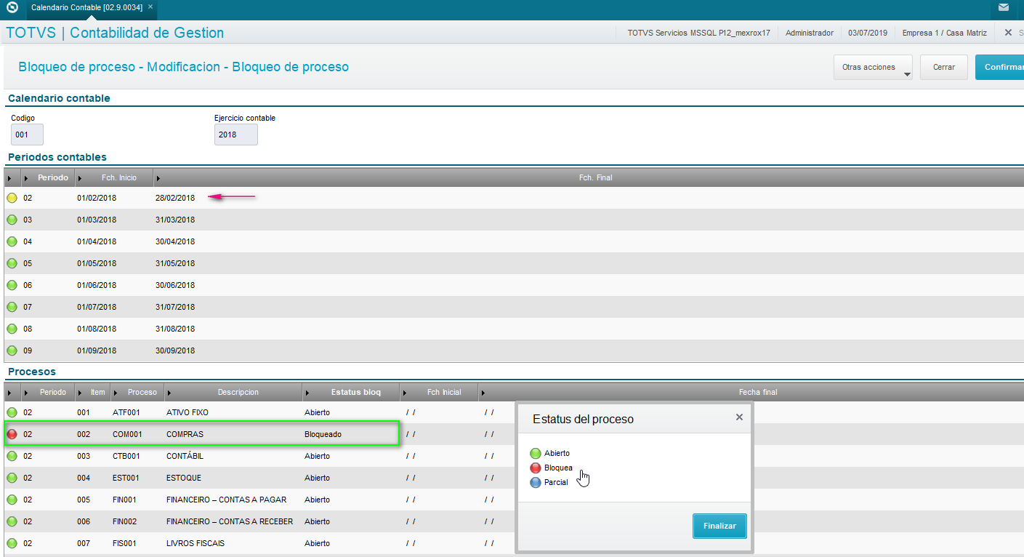The image size is (1024, 557).
Task: Click the X icon next to Casa Matriz
Action: (1008, 33)
